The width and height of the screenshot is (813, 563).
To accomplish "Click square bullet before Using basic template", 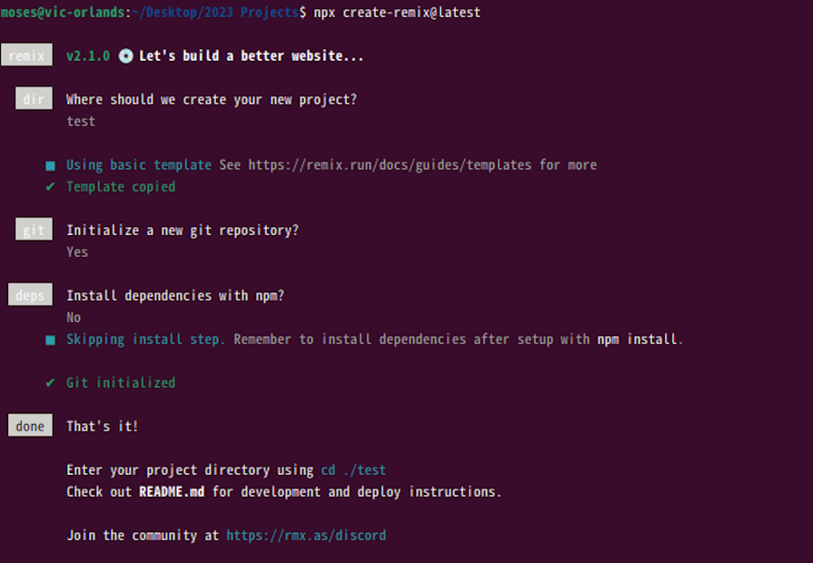I will point(51,165).
